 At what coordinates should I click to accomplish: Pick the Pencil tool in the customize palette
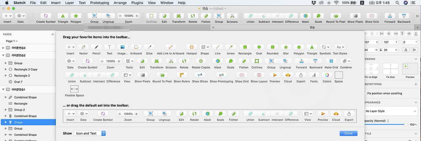(96, 47)
